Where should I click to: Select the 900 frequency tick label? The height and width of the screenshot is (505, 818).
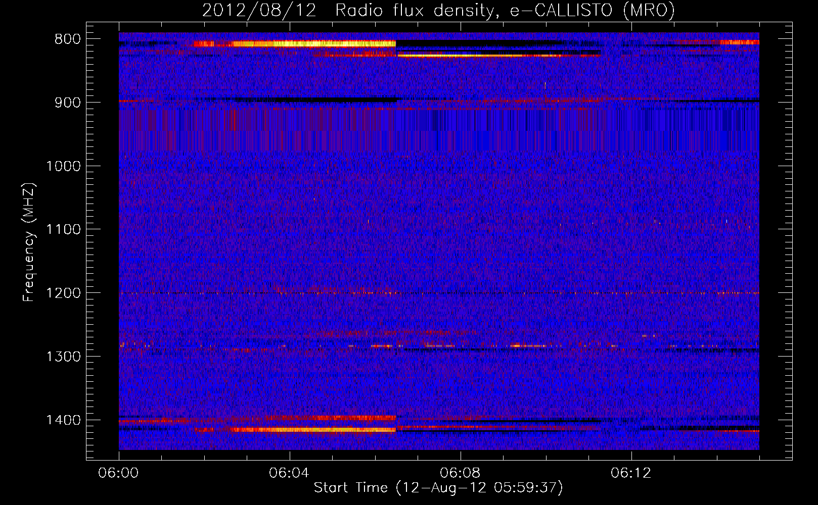(x=66, y=103)
